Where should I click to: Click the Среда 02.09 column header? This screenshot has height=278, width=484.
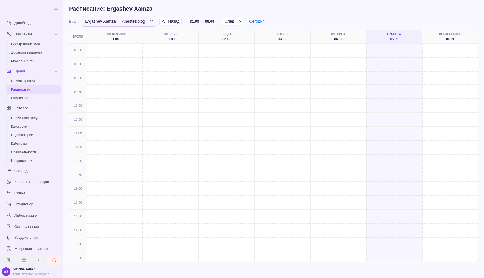click(226, 37)
